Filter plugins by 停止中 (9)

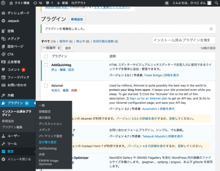click(82, 41)
